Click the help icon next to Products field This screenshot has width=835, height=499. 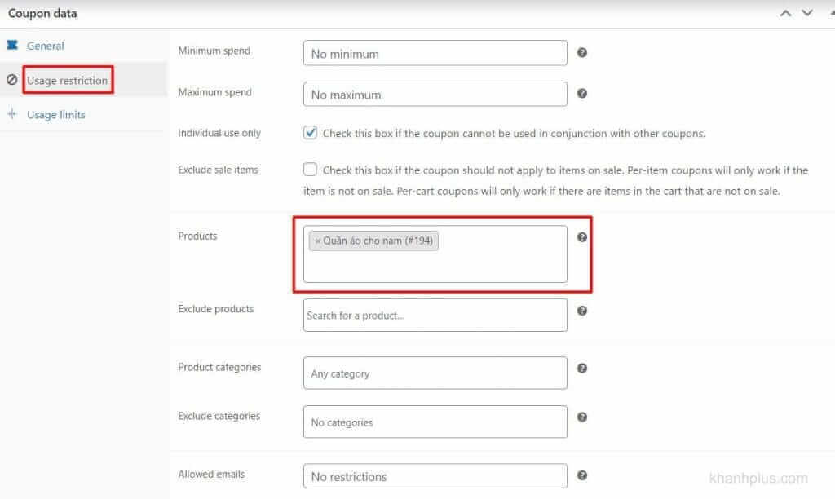582,237
